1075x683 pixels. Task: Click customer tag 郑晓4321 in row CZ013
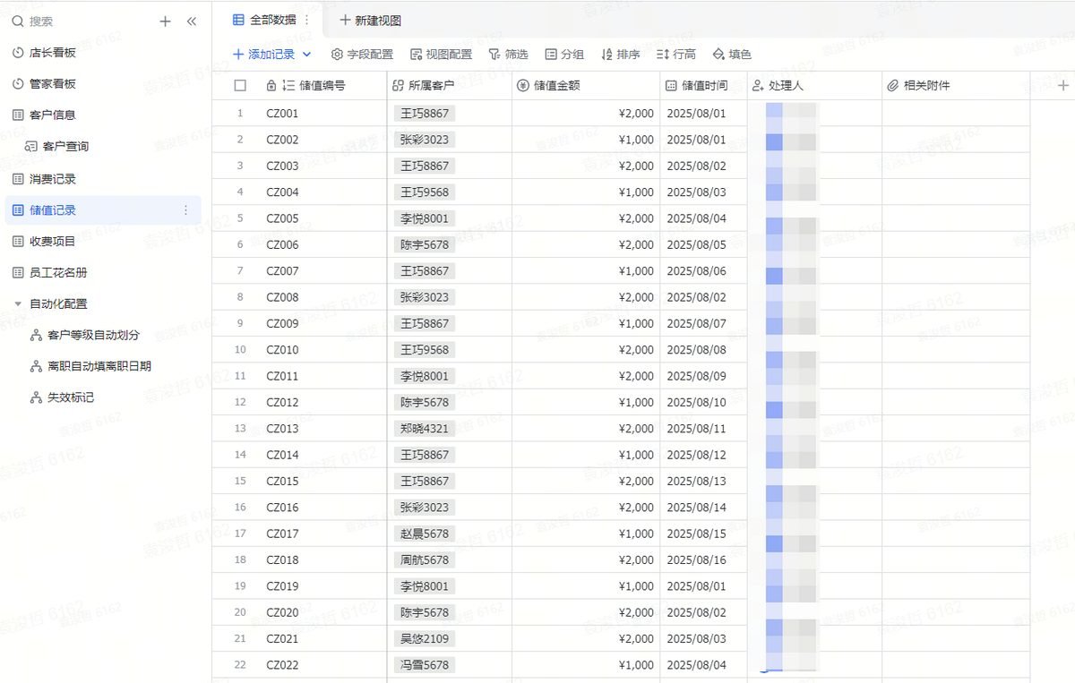click(425, 429)
